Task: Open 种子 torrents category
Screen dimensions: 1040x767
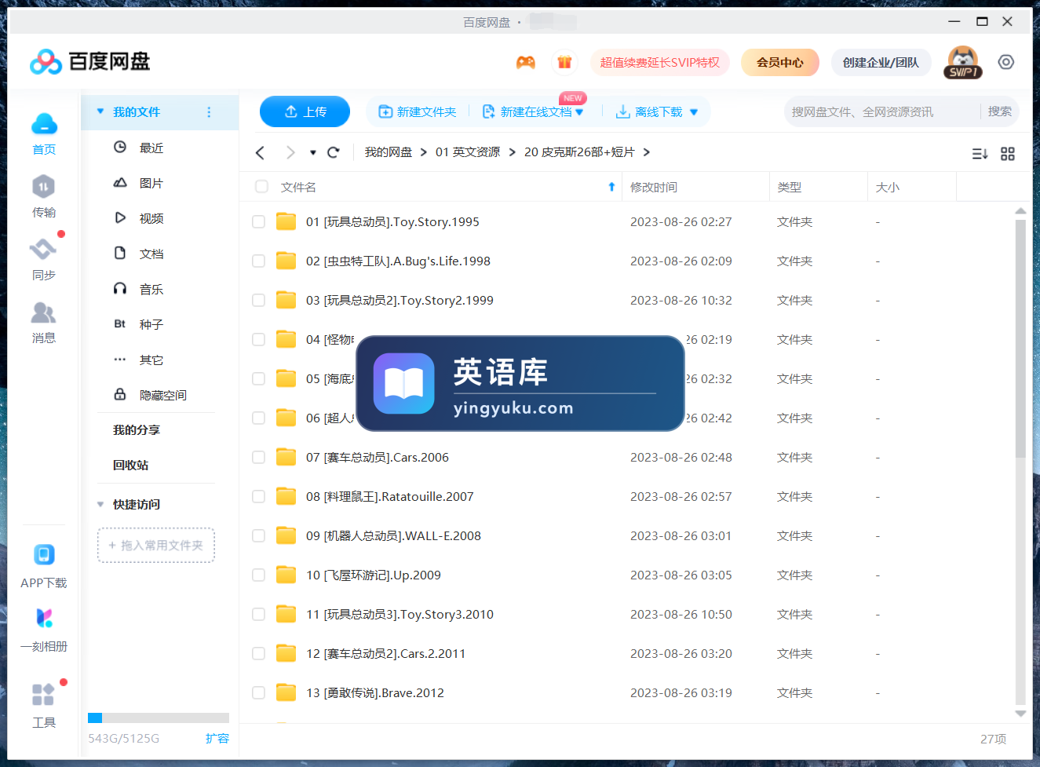Action: coord(151,324)
